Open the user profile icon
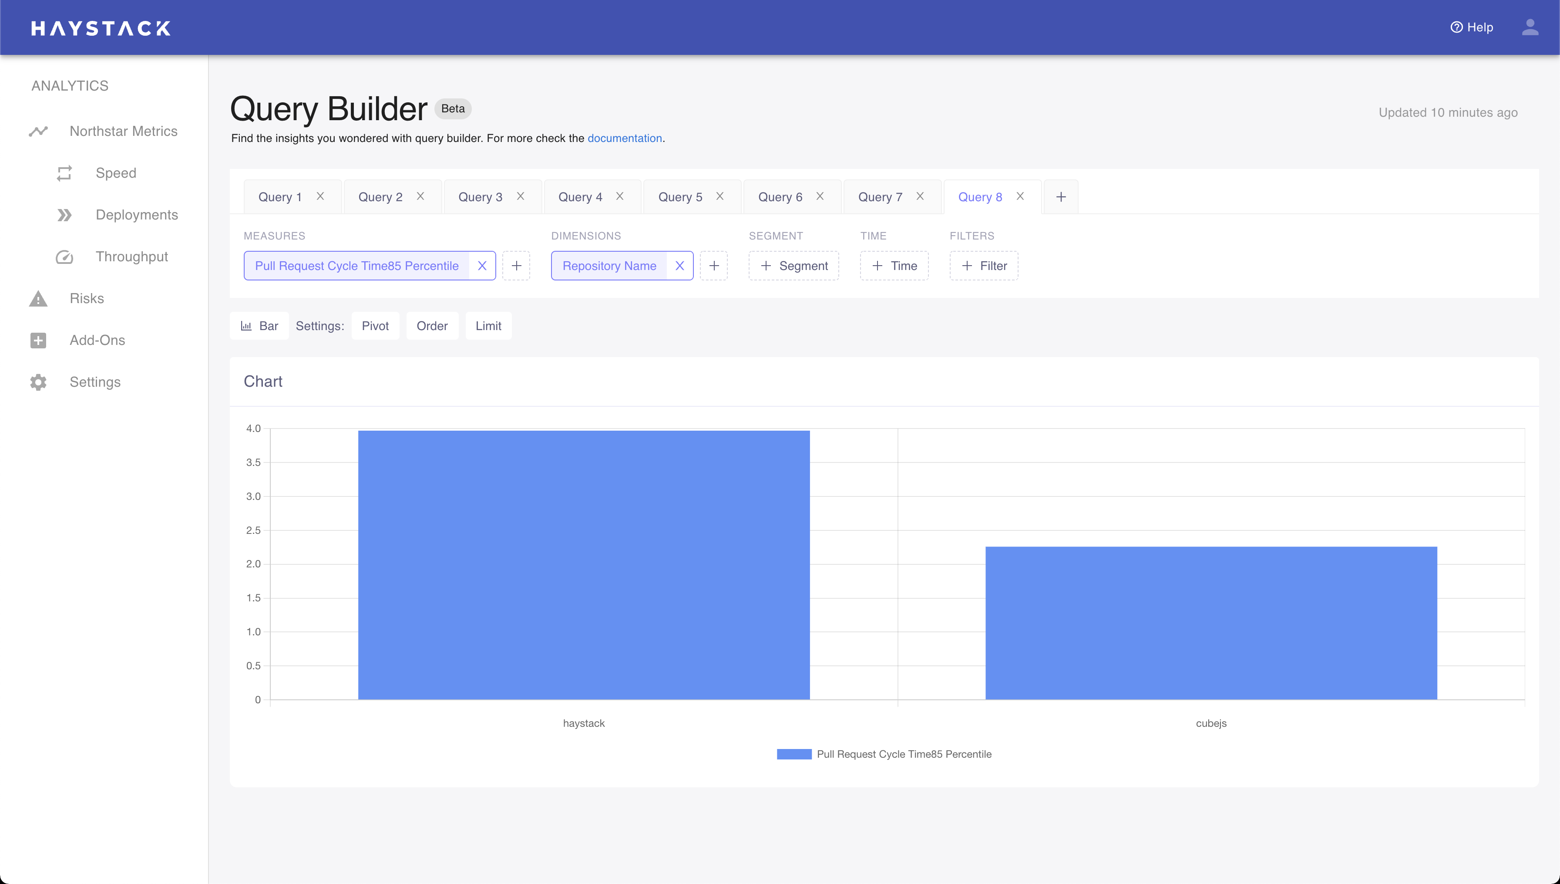The height and width of the screenshot is (884, 1560). click(1530, 27)
